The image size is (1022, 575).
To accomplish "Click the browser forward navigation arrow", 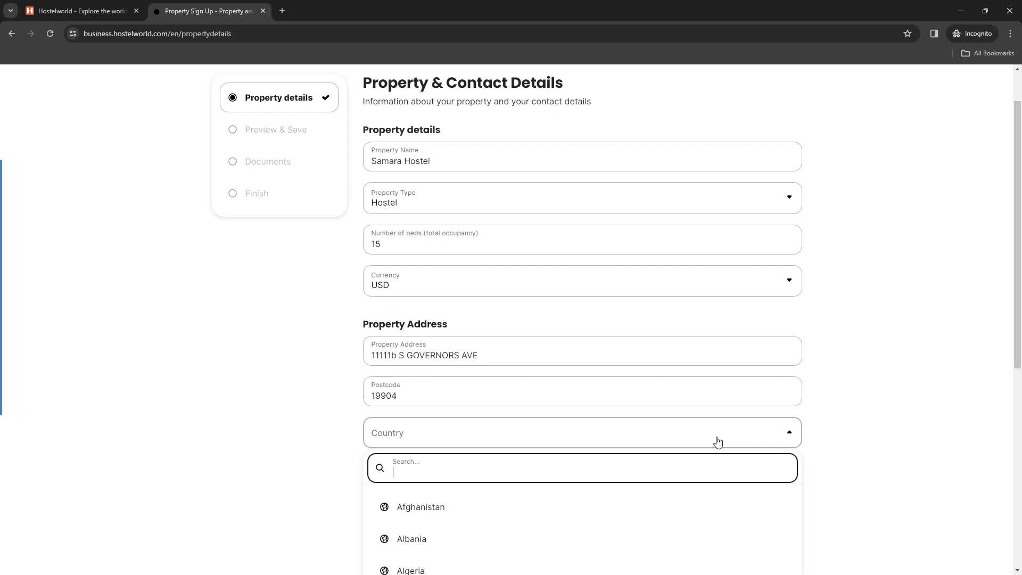I will pyautogui.click(x=31, y=34).
